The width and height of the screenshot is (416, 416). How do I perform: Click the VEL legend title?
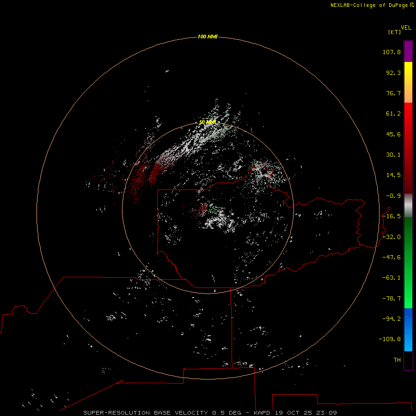[406, 28]
